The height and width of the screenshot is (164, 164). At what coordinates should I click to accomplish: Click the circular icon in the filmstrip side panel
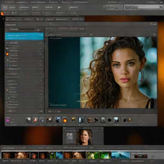(x=153, y=156)
